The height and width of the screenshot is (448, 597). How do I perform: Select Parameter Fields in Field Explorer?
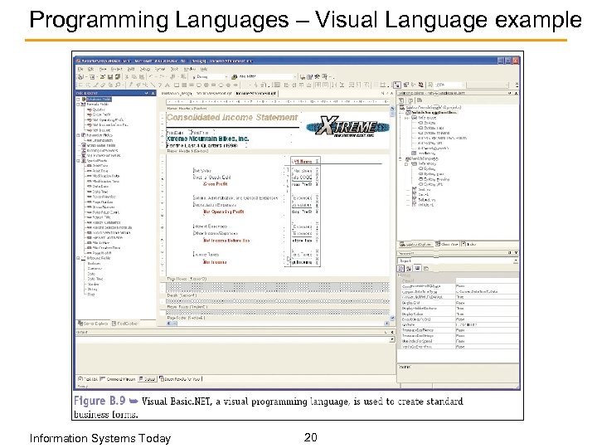(99, 135)
